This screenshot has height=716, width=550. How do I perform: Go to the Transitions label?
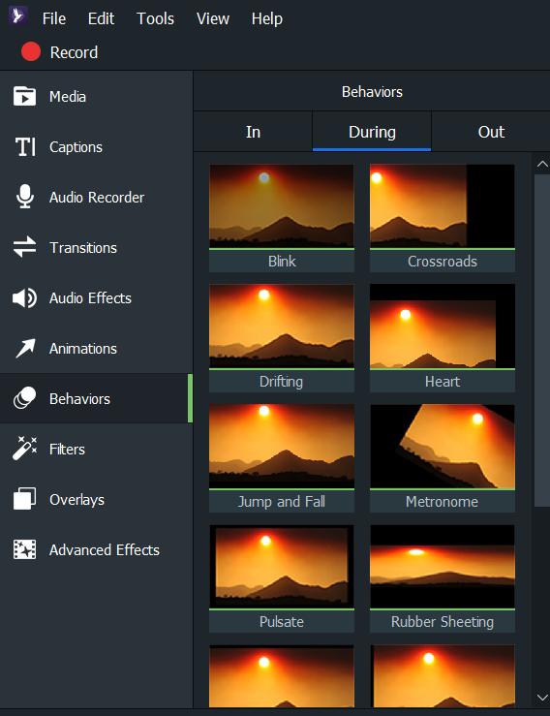click(x=83, y=248)
